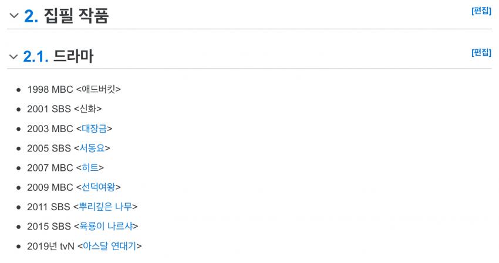Click the '2011 SBS' list text
Screen dimensions: 499x263
click(x=49, y=207)
